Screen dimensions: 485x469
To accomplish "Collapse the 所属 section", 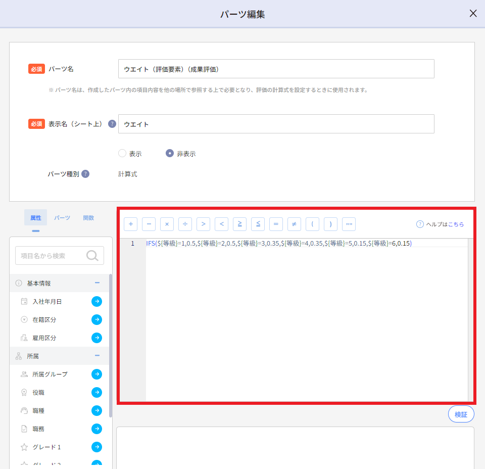I will coord(97,356).
